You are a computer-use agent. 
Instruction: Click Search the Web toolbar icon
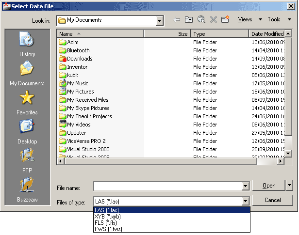(201, 19)
